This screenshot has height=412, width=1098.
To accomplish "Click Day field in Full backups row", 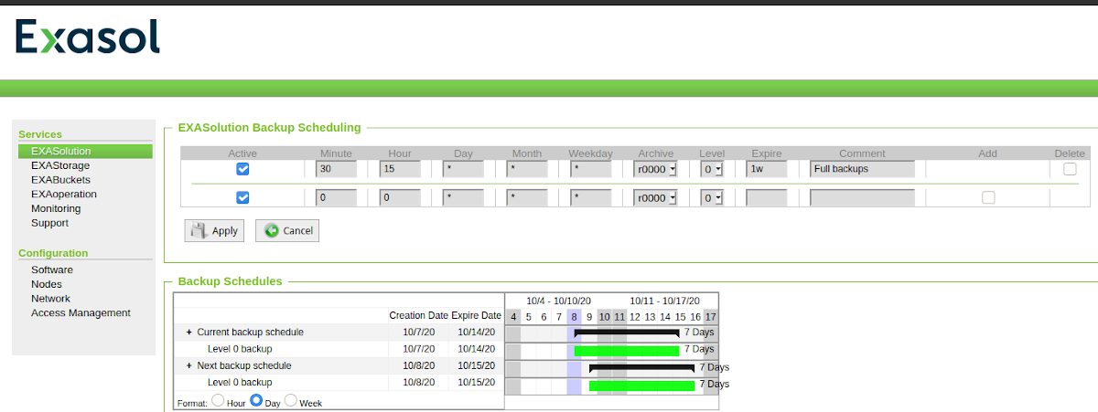I will pos(463,169).
